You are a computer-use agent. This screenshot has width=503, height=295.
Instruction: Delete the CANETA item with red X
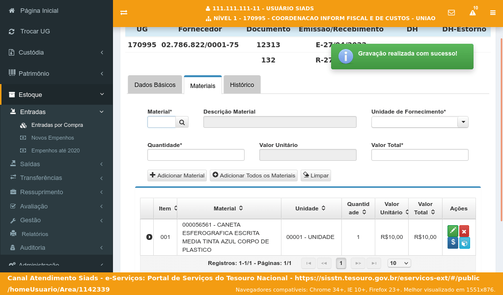464,231
